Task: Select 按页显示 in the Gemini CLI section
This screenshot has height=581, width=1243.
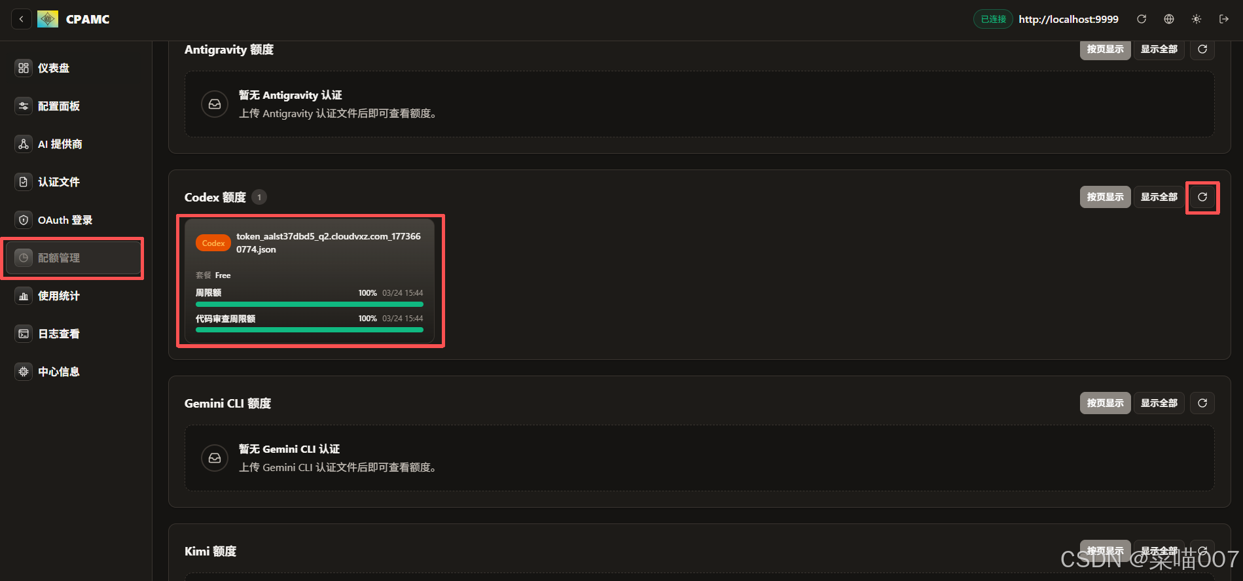Action: click(1105, 403)
